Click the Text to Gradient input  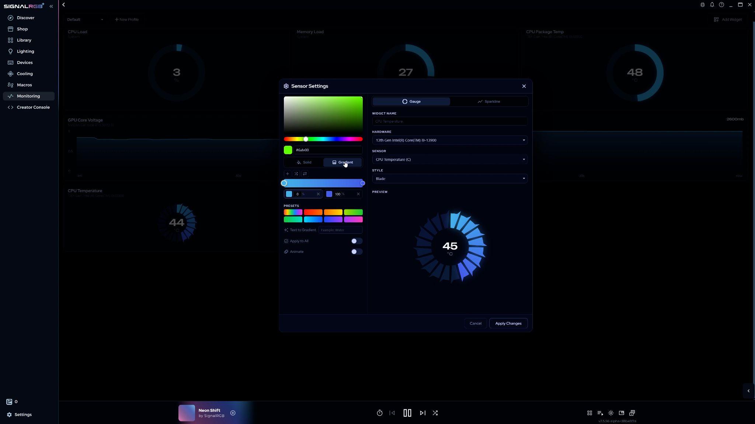tap(341, 230)
